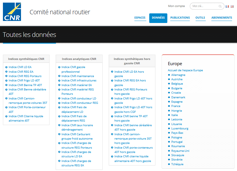Open the Outils menu
Image resolution: width=237 pixels, height=171 pixels.
pos(200,18)
